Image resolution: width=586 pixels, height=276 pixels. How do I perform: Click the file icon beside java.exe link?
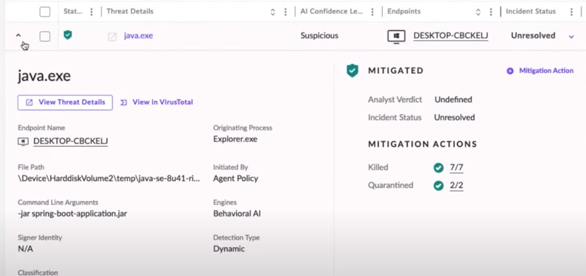point(112,37)
